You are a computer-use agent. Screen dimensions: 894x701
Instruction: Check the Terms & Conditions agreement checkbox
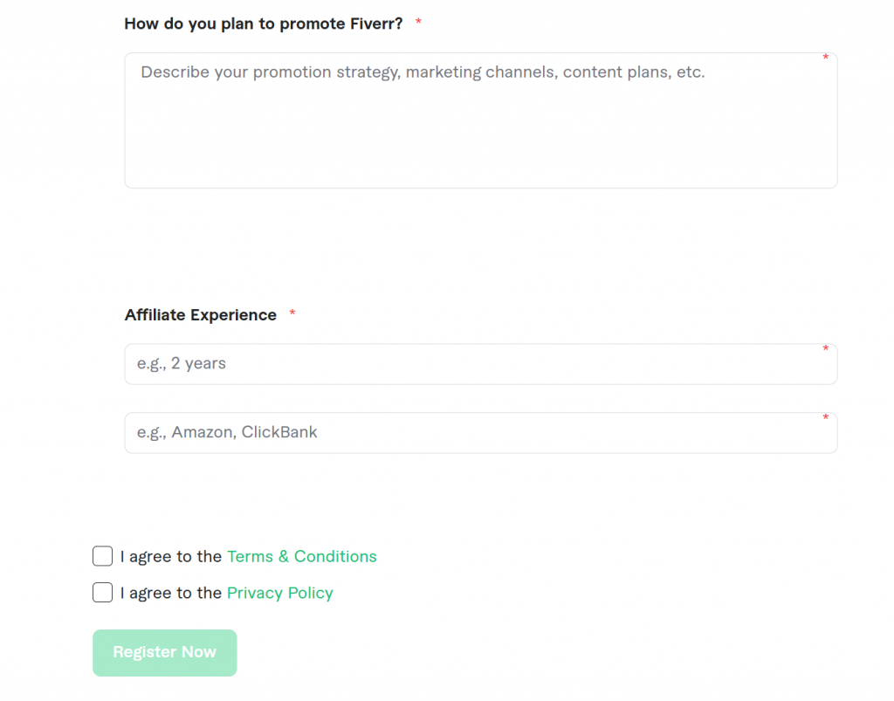(x=103, y=556)
